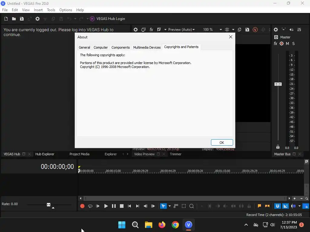
Task: Toggle preview overlays grid icon
Action: [x=227, y=30]
